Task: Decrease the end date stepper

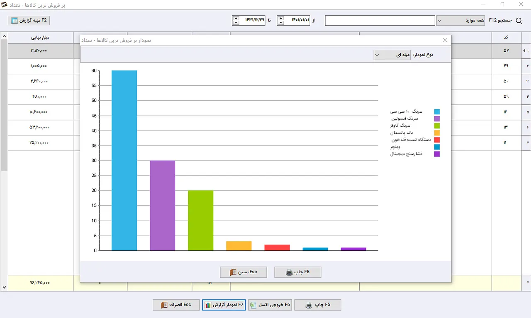Action: 236,23
